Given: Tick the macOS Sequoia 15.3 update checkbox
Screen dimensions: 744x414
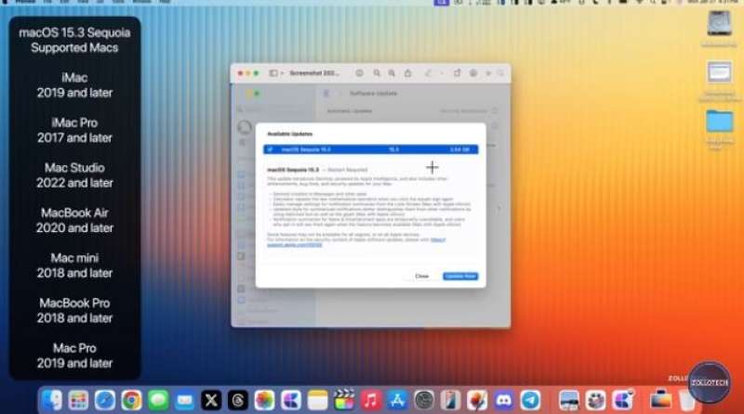Looking at the screenshot, I should pos(270,149).
